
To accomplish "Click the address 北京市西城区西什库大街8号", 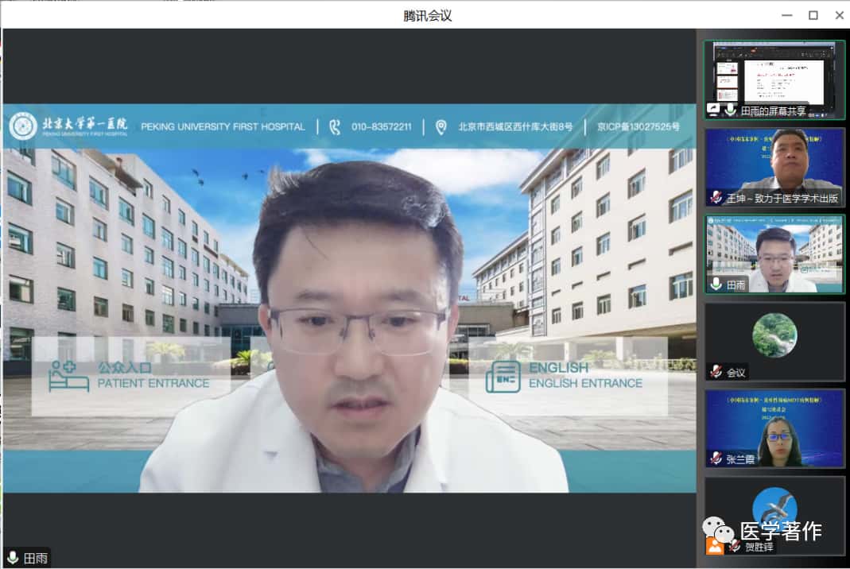I will [x=515, y=127].
